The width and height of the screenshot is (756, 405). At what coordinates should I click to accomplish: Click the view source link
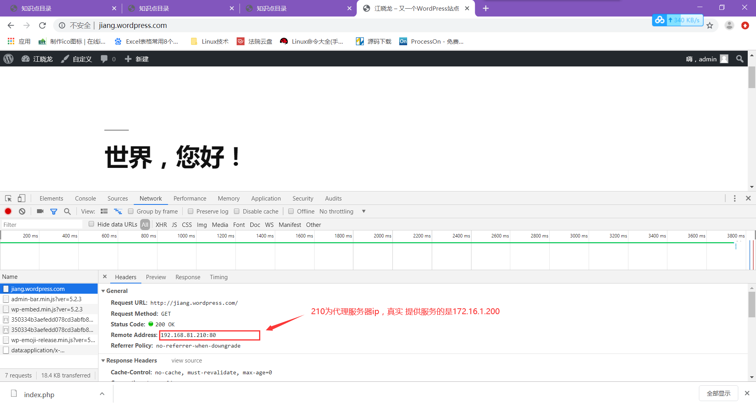pos(186,360)
